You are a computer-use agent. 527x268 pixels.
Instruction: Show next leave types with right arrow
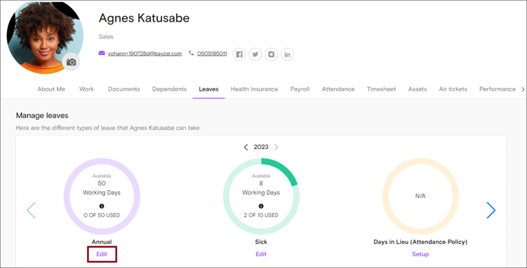click(491, 210)
